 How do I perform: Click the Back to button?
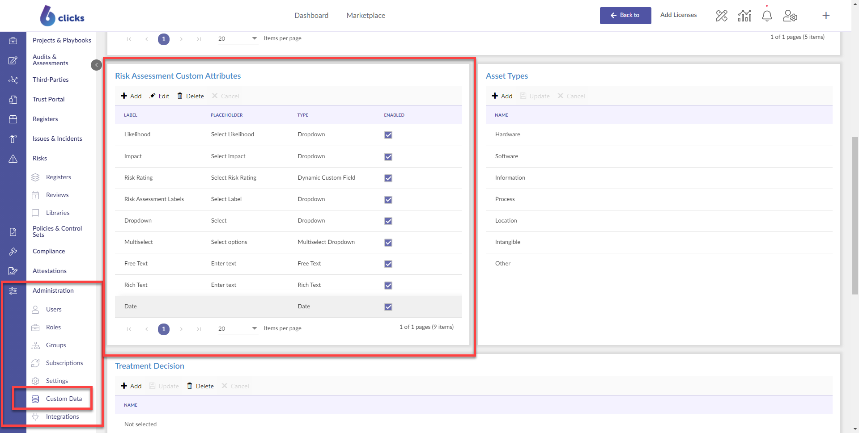tap(625, 15)
